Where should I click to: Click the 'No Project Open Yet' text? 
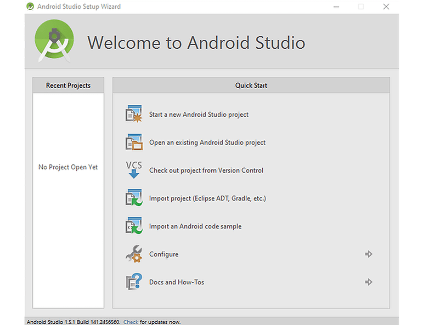(68, 167)
